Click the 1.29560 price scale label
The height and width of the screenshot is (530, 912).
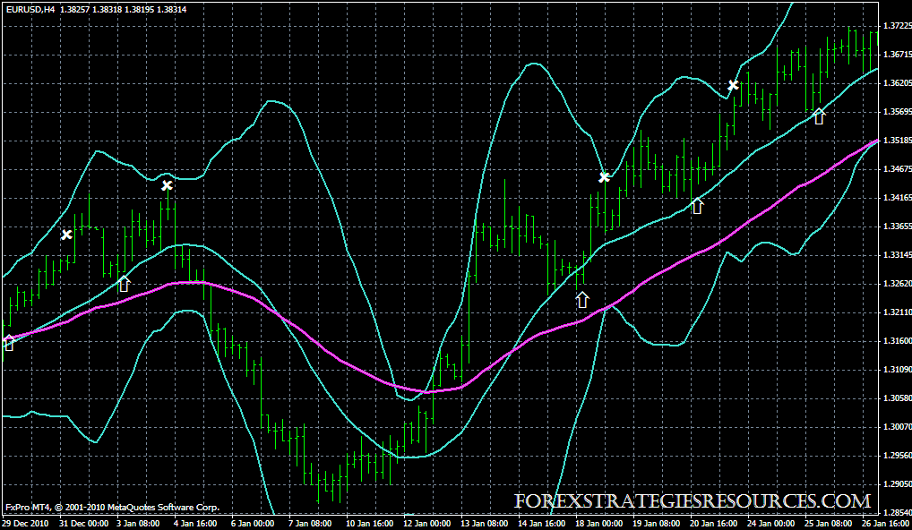pyautogui.click(x=896, y=455)
